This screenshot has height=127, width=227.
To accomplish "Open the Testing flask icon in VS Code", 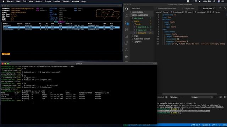I will [126, 50].
